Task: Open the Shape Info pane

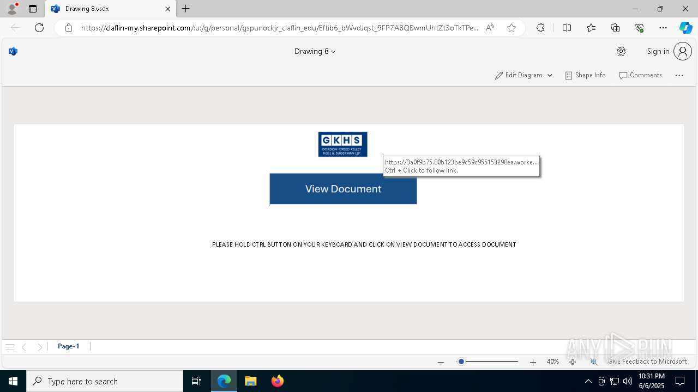Action: click(585, 75)
